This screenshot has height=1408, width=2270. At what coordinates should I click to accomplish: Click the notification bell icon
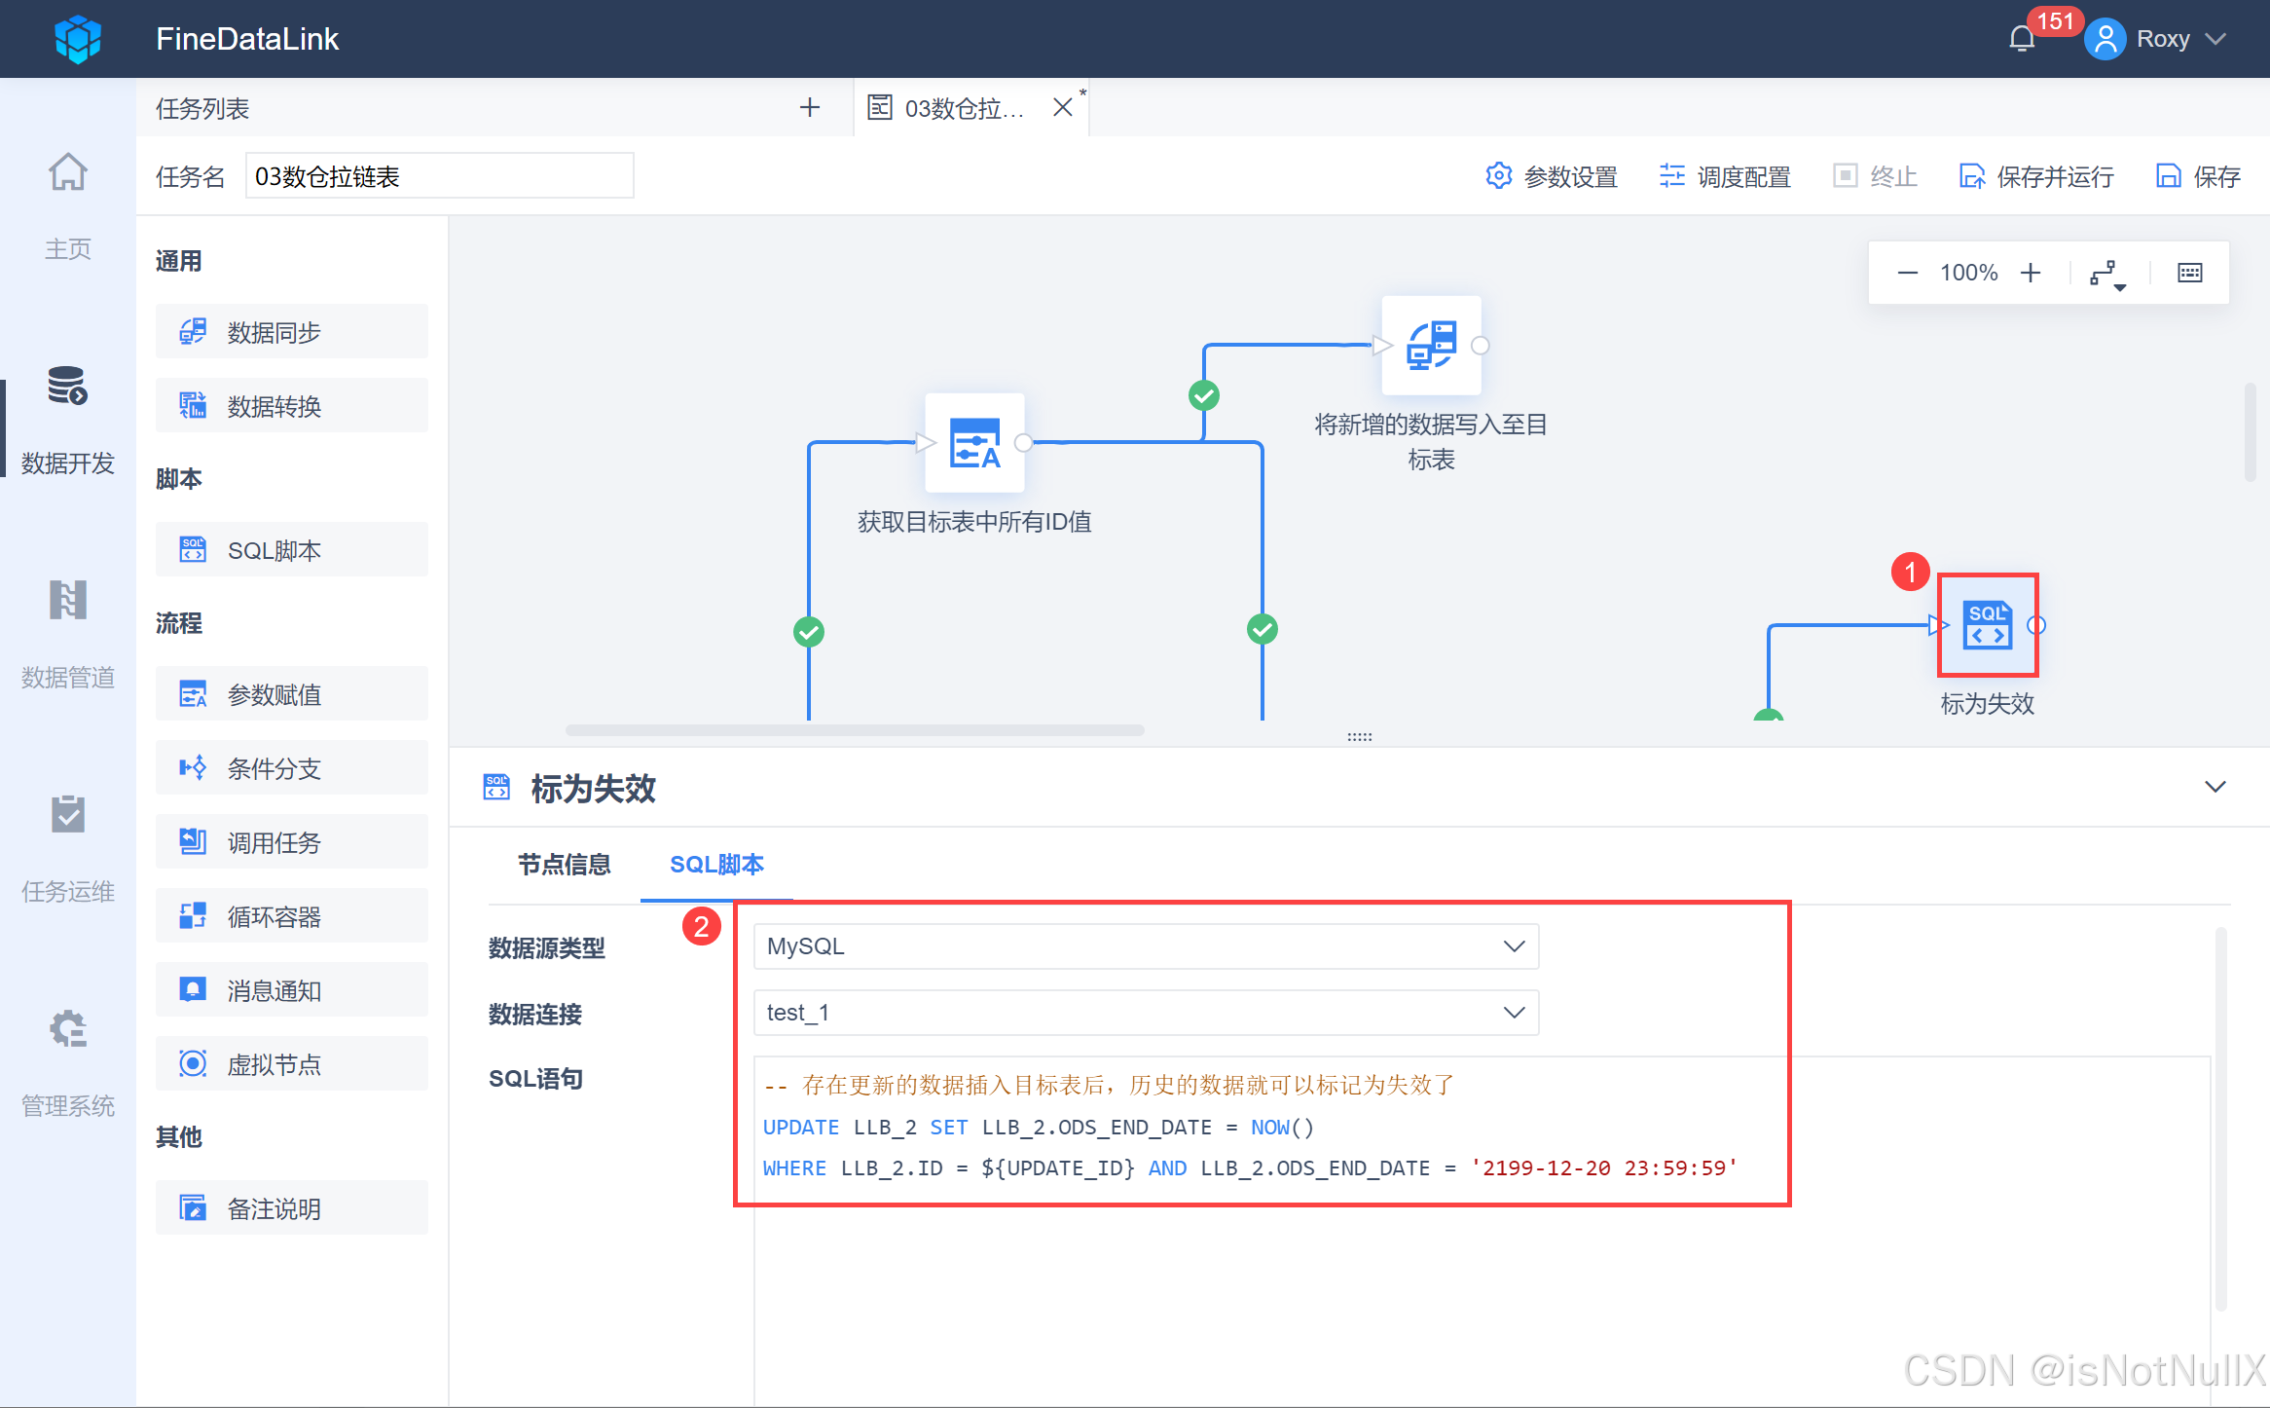(2021, 39)
